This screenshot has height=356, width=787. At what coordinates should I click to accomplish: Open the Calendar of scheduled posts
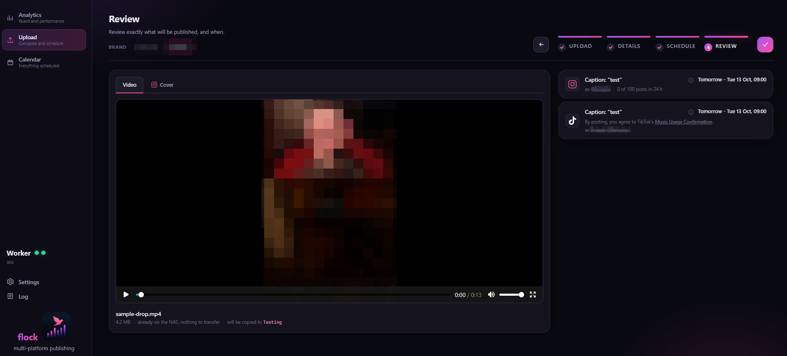tap(44, 62)
